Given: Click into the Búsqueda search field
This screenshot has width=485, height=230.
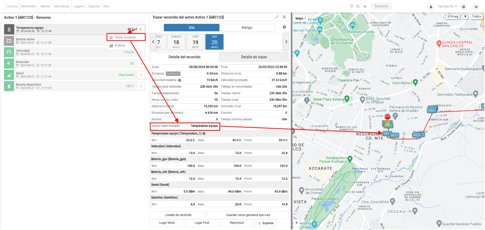Looking at the screenshot, I should pos(381,6).
